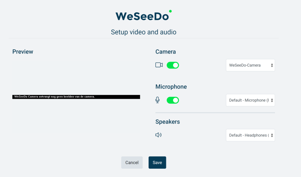
Task: Save the video and audio setup
Action: [x=157, y=162]
